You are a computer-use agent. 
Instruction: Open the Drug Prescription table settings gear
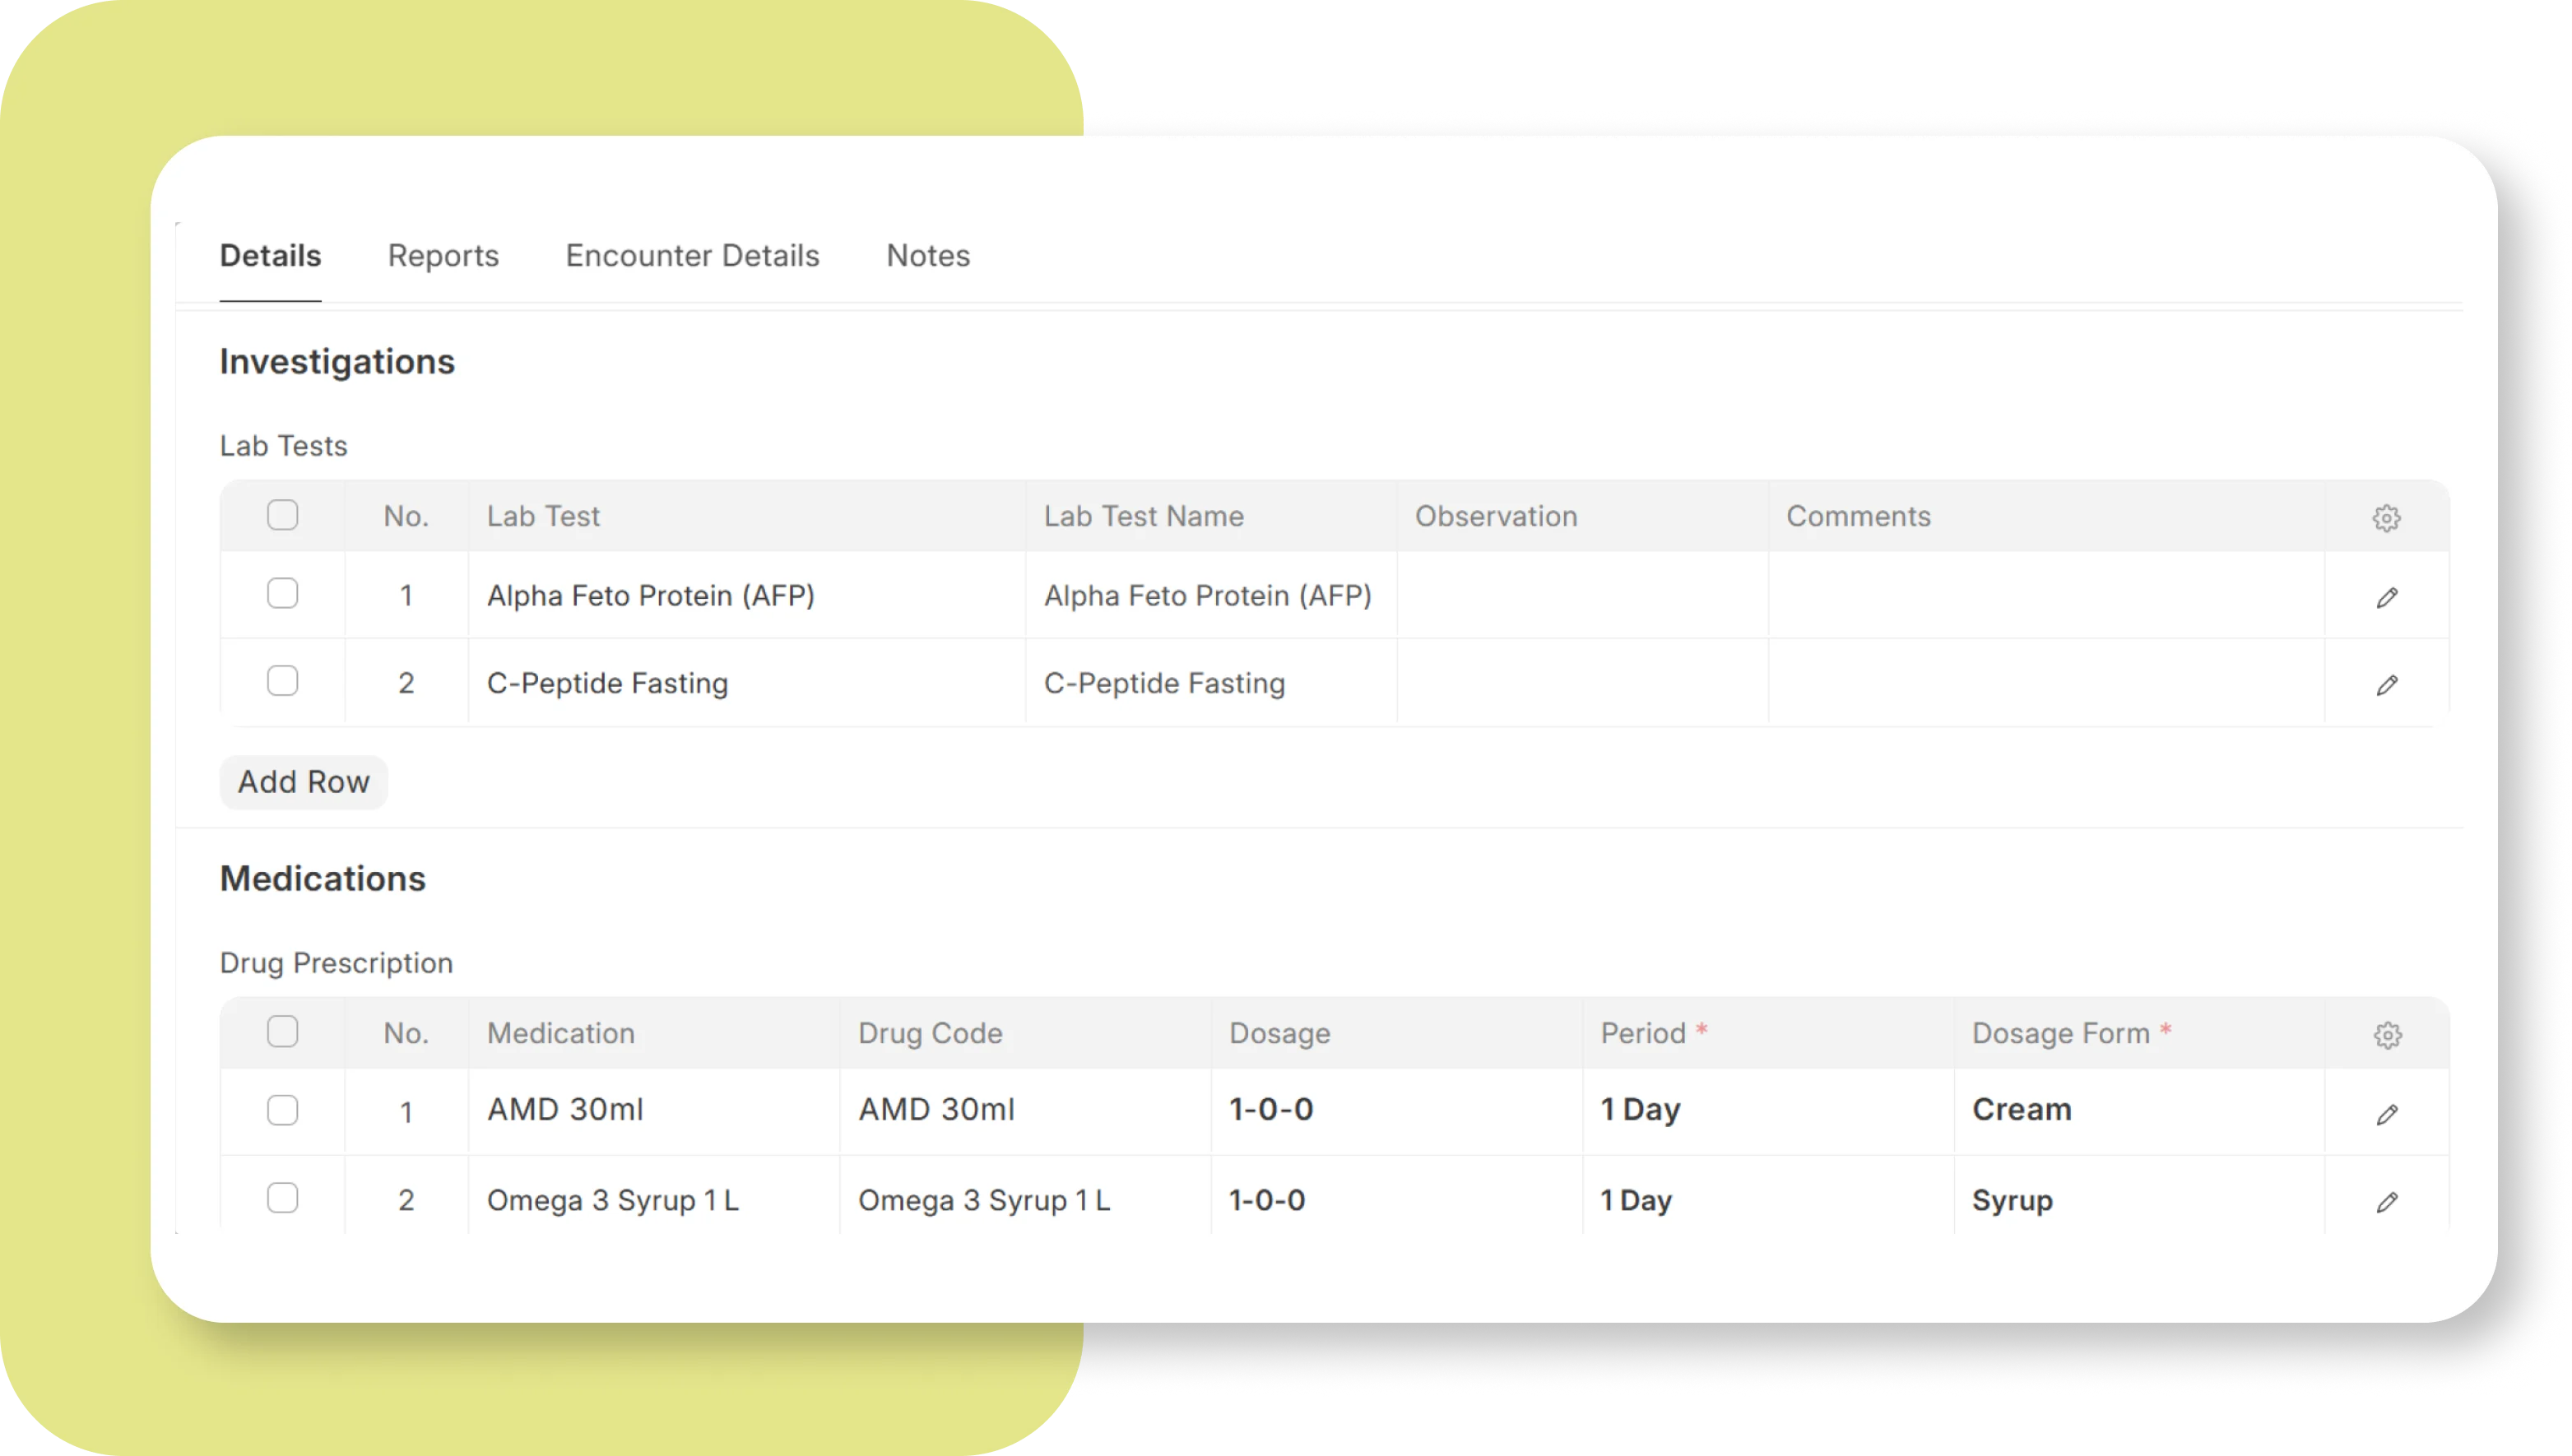pyautogui.click(x=2387, y=1035)
